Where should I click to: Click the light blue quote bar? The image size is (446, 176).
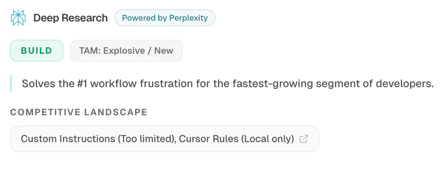11,83
